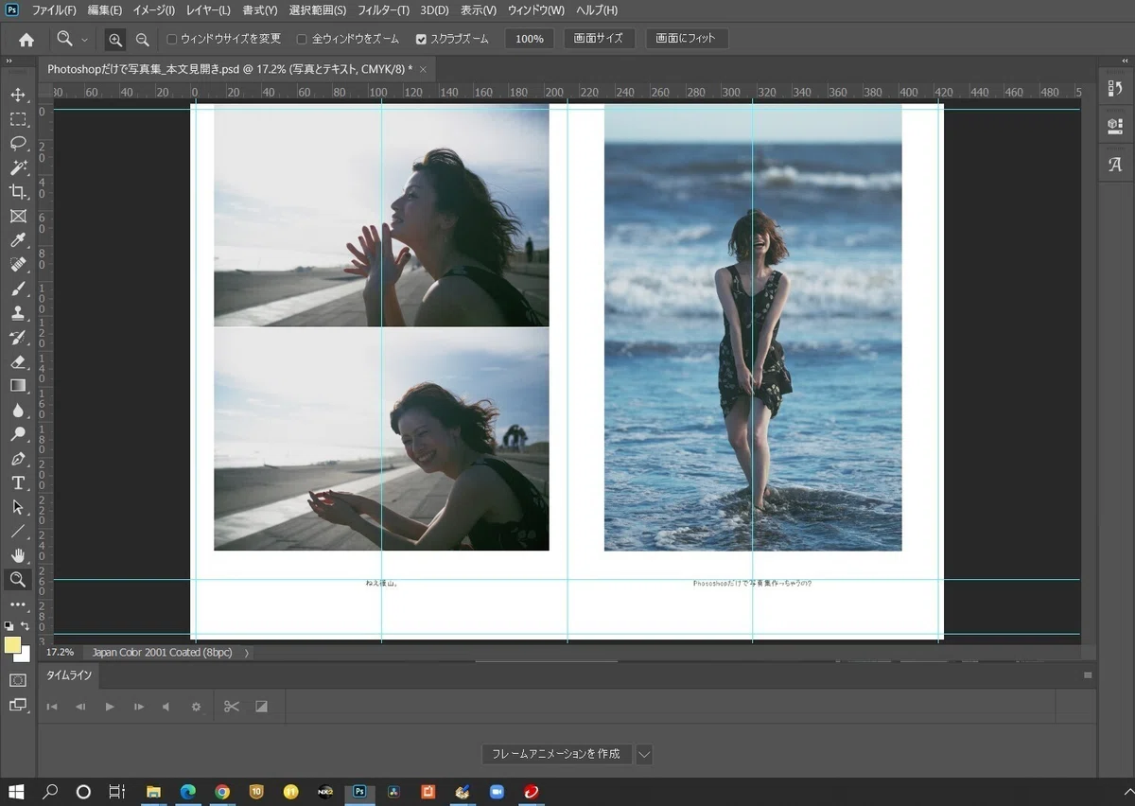Click the Home icon in options bar

click(26, 40)
